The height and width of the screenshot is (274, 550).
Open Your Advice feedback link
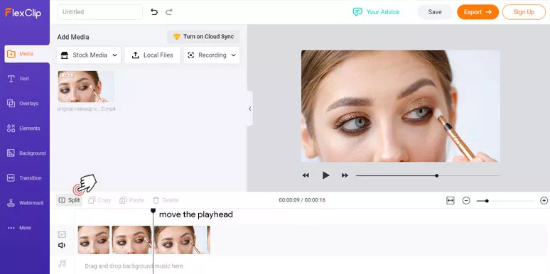pos(376,12)
